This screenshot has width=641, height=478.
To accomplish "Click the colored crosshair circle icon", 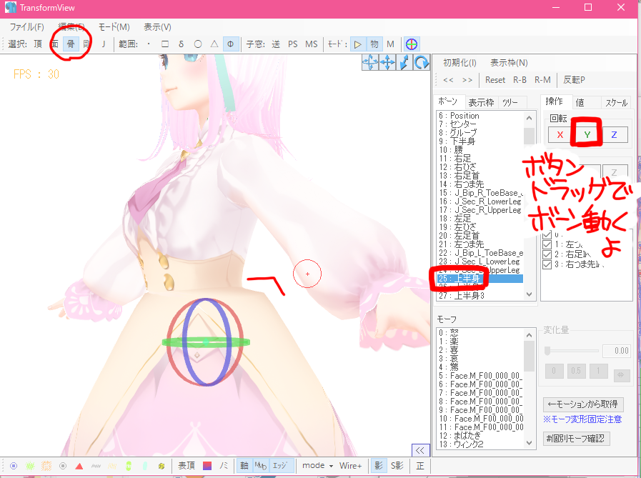I will click(x=412, y=44).
